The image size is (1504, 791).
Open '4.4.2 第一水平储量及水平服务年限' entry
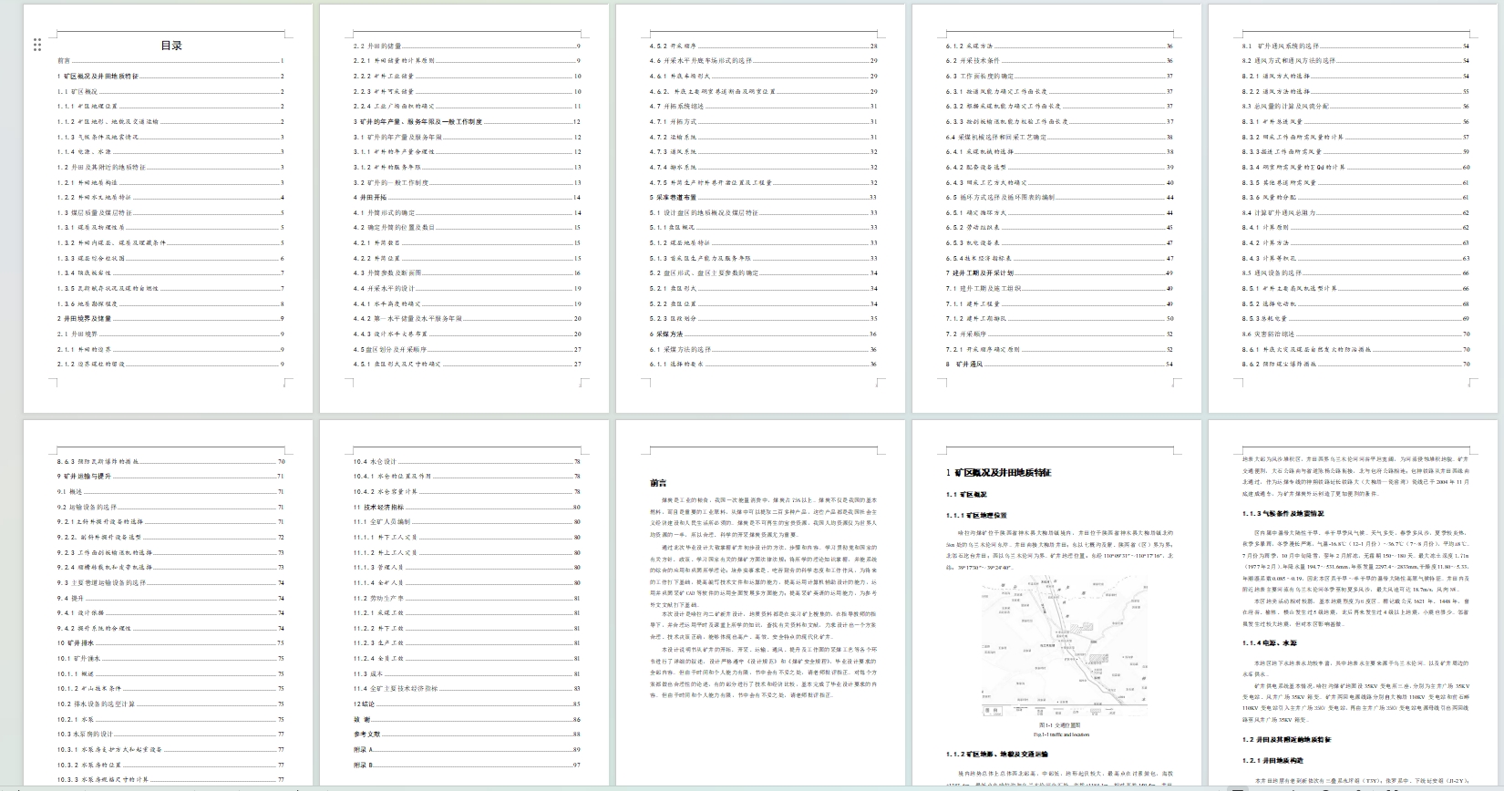click(467, 318)
